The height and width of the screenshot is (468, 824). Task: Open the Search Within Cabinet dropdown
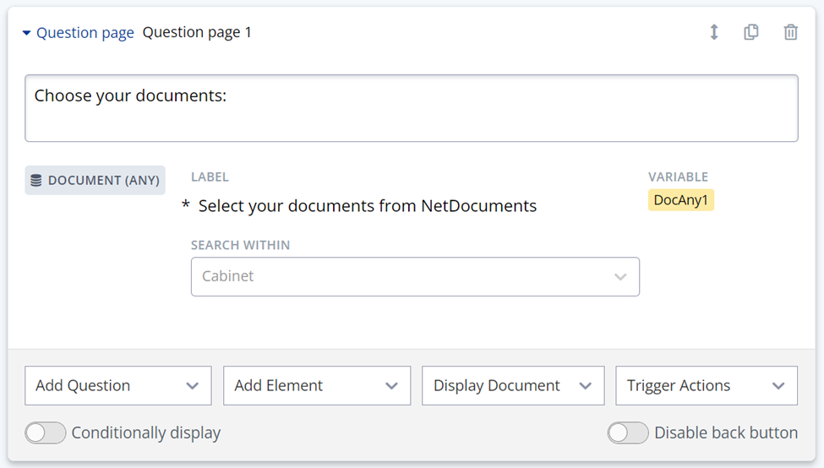(x=415, y=276)
